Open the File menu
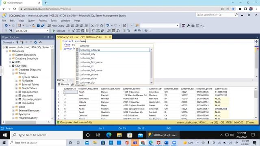 click(4, 21)
